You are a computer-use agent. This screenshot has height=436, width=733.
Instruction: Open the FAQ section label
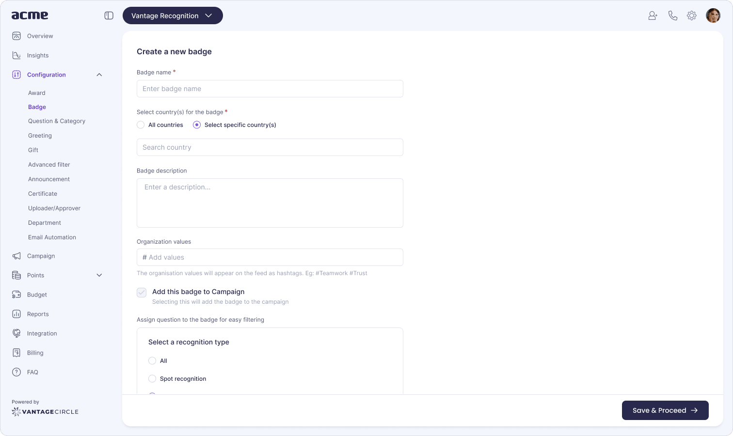[32, 372]
